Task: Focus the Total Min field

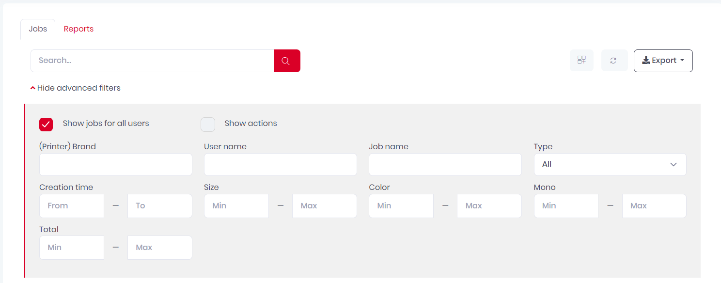Action: point(72,248)
